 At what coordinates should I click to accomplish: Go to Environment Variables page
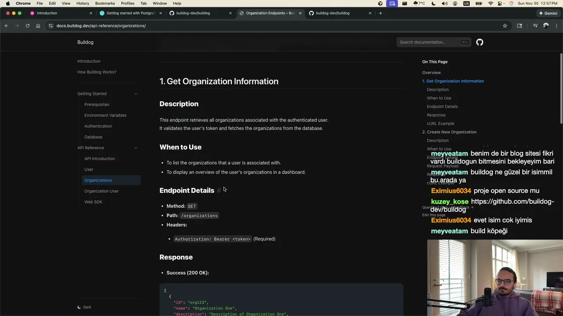pos(106,115)
